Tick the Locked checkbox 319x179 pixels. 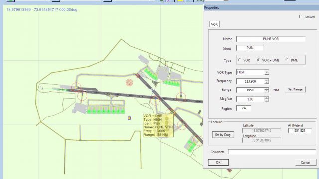click(x=301, y=16)
